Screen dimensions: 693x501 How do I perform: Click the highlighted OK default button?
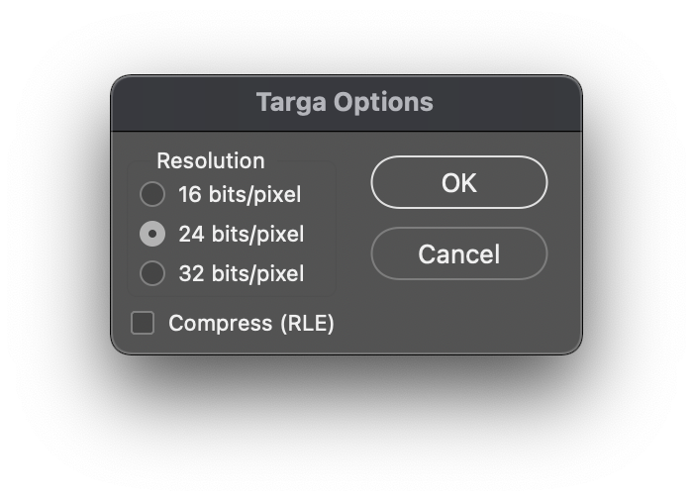pos(459,182)
